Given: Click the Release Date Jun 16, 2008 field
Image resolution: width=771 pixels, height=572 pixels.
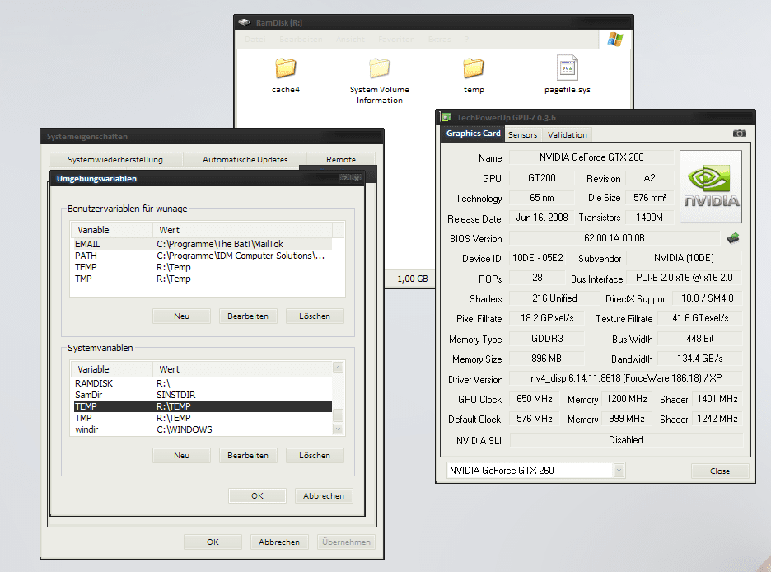Looking at the screenshot, I should 541,218.
